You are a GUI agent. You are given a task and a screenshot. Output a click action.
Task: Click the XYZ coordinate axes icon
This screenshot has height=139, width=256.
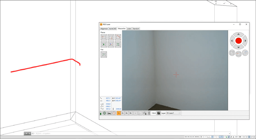111,44
